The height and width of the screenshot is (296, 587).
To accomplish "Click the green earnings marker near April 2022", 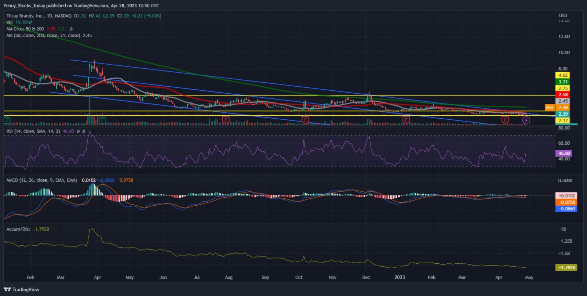I will 103,120.
